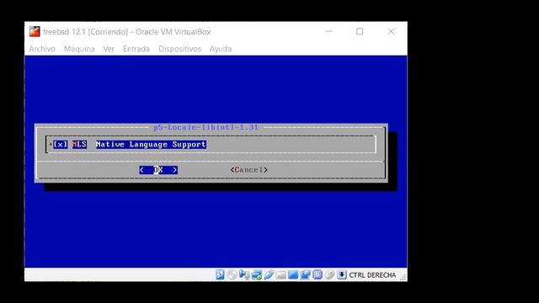Screen dimensions: 539x303
Task: Toggle the NLS Native Language Support checkbox
Action: (61, 144)
